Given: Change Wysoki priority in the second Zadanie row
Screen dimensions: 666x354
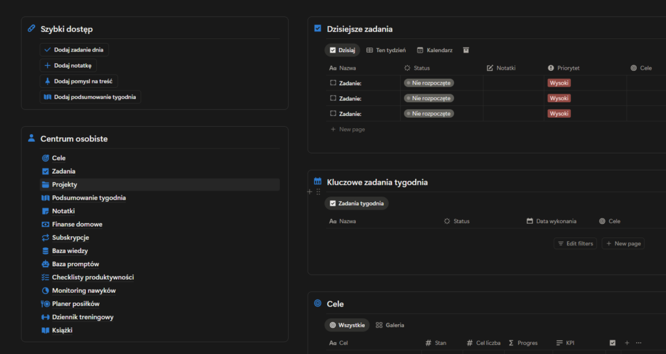Looking at the screenshot, I should 559,98.
